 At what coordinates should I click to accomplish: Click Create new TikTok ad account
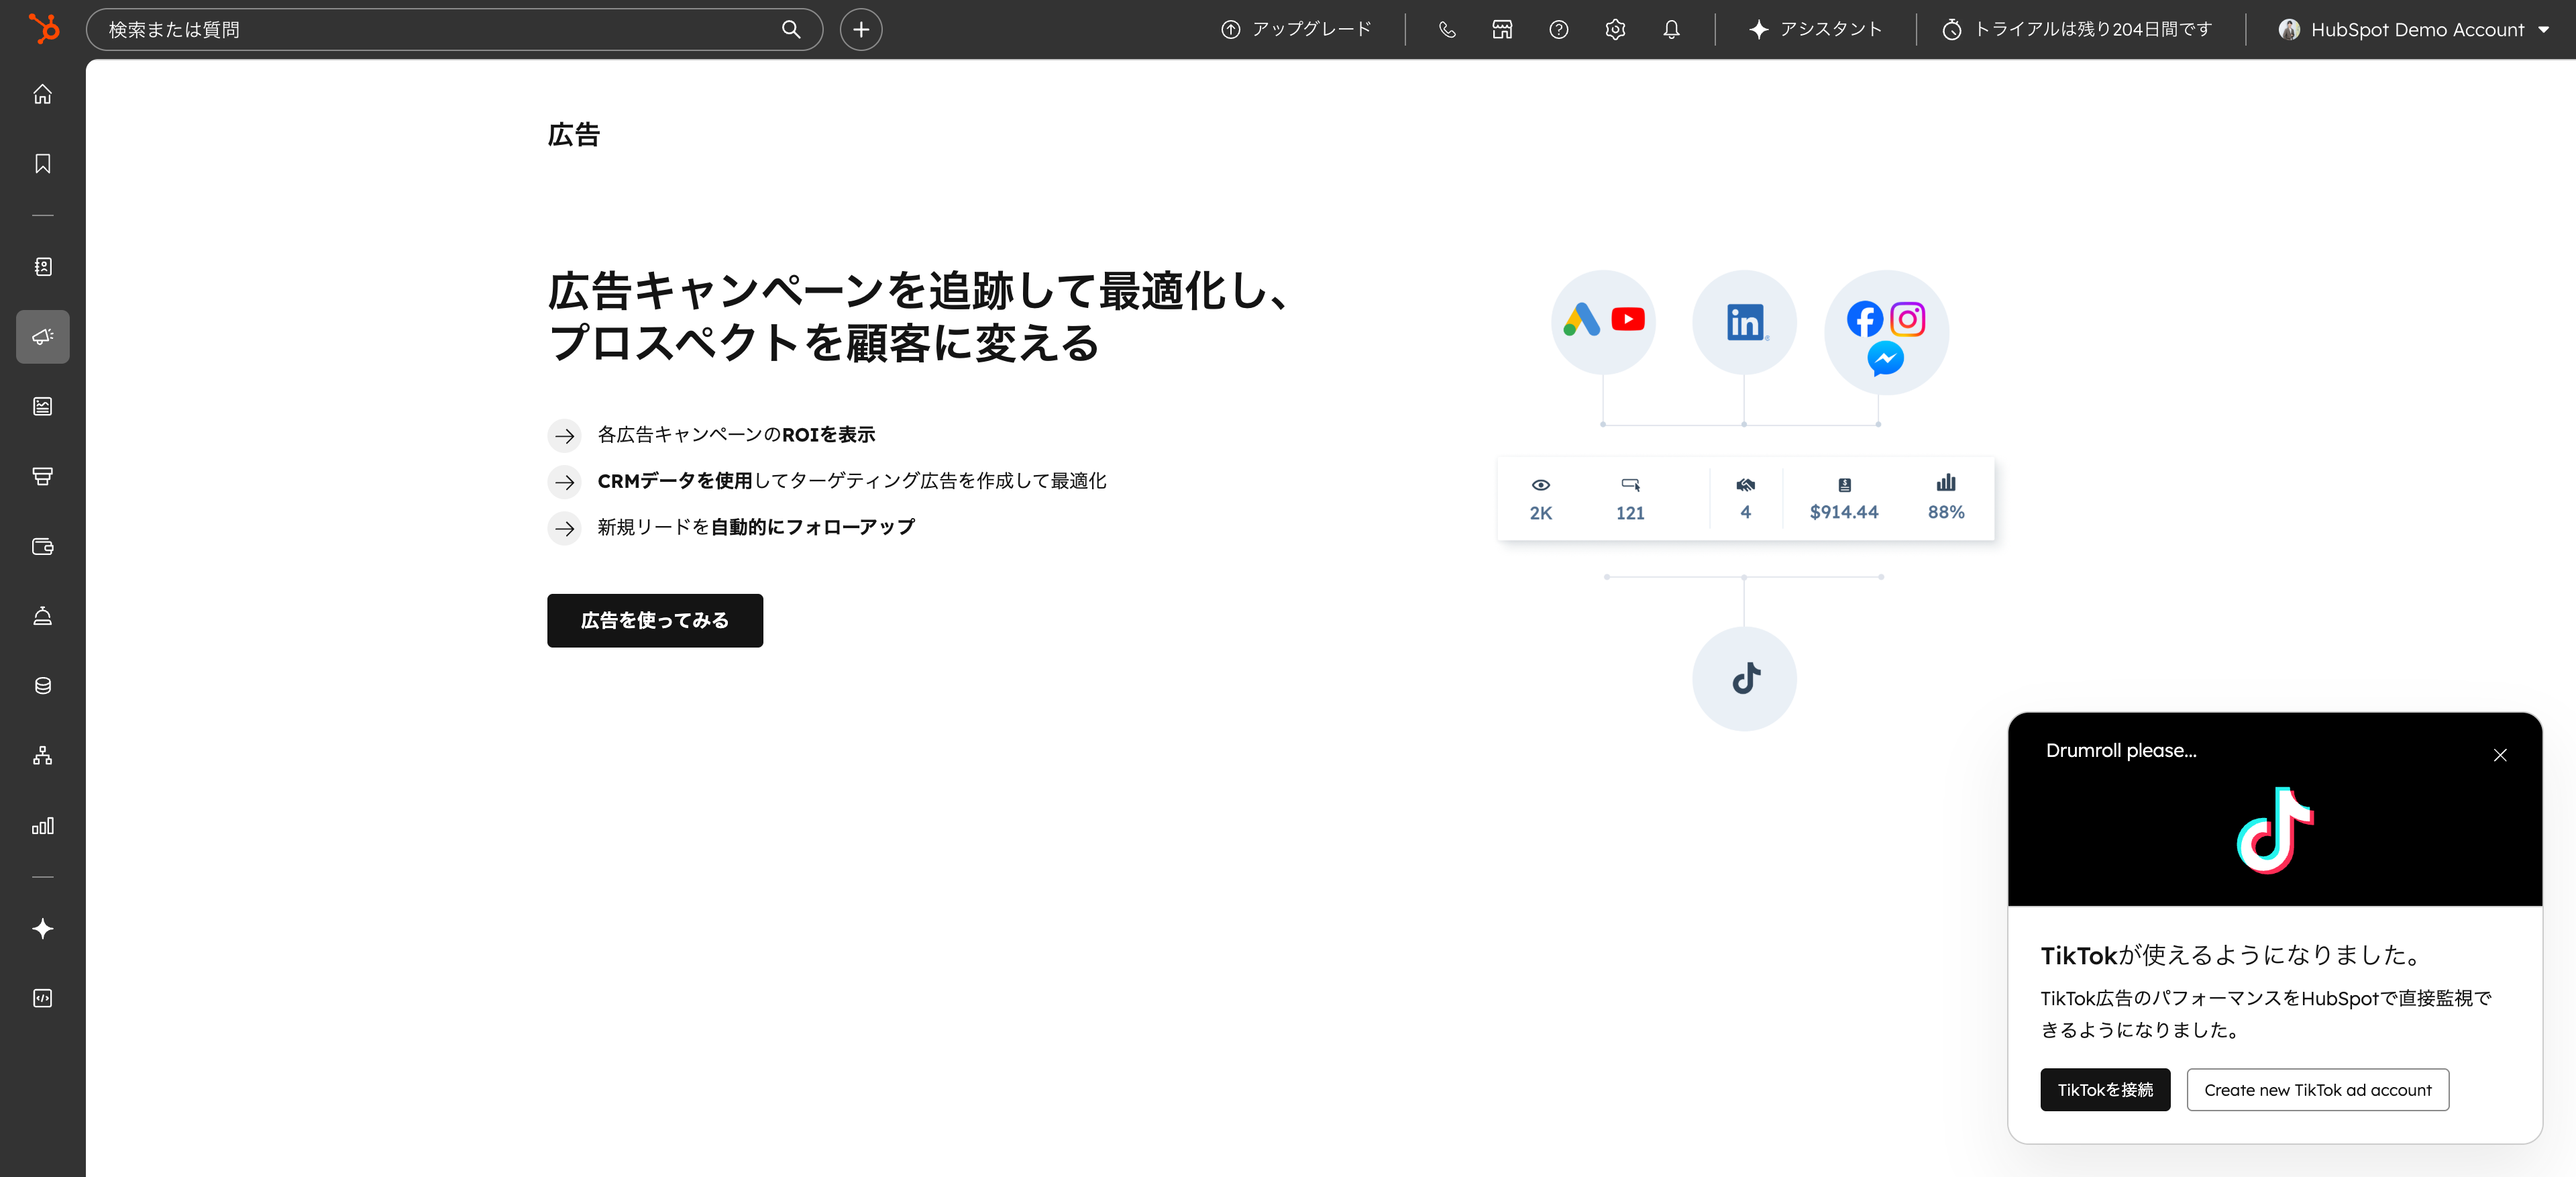[x=2317, y=1090]
